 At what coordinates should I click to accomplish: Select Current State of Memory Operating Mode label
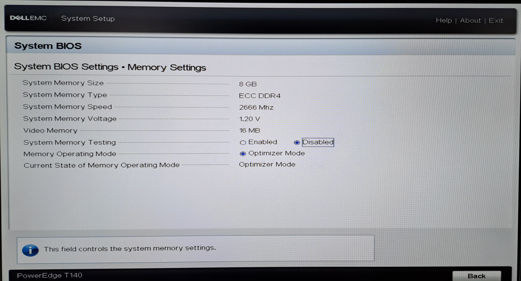coord(102,165)
